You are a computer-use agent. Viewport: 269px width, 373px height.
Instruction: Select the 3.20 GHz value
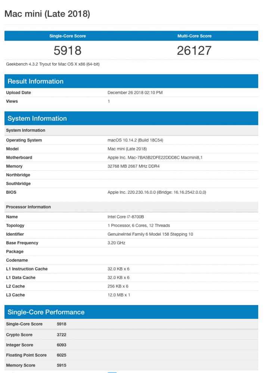coord(117,243)
